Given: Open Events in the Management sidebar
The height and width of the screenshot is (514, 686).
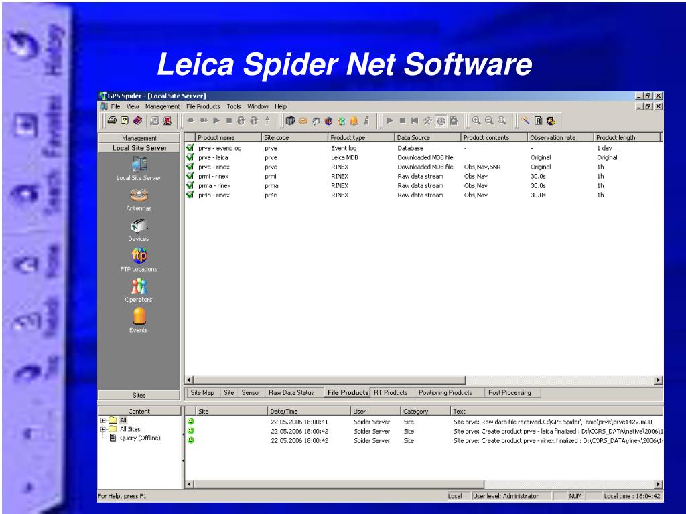Looking at the screenshot, I should (139, 321).
